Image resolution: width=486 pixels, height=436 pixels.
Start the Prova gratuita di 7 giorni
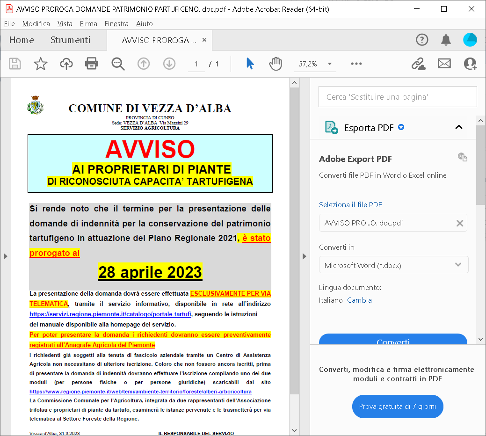coord(397,406)
